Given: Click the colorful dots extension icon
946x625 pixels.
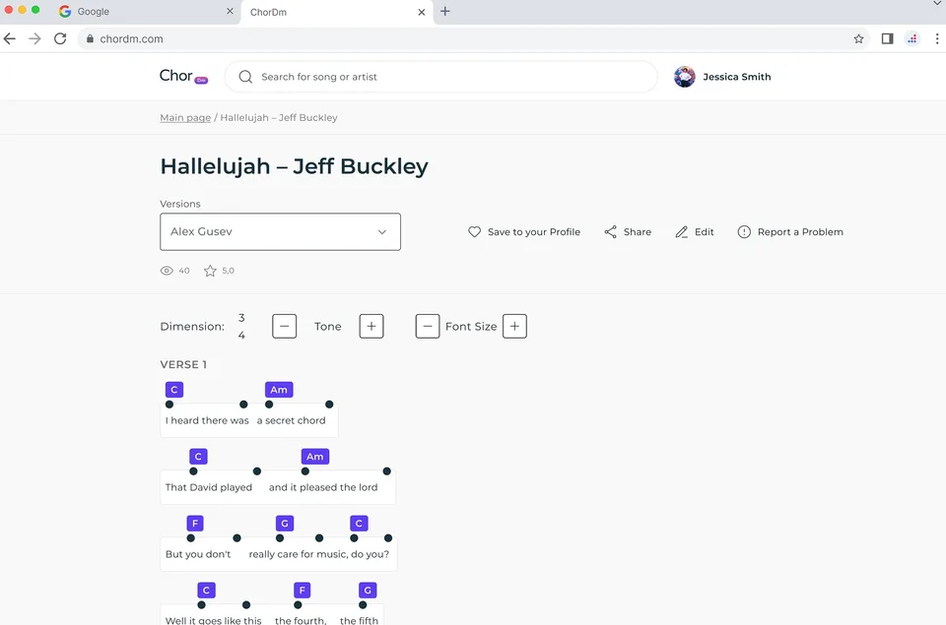Looking at the screenshot, I should click(912, 38).
